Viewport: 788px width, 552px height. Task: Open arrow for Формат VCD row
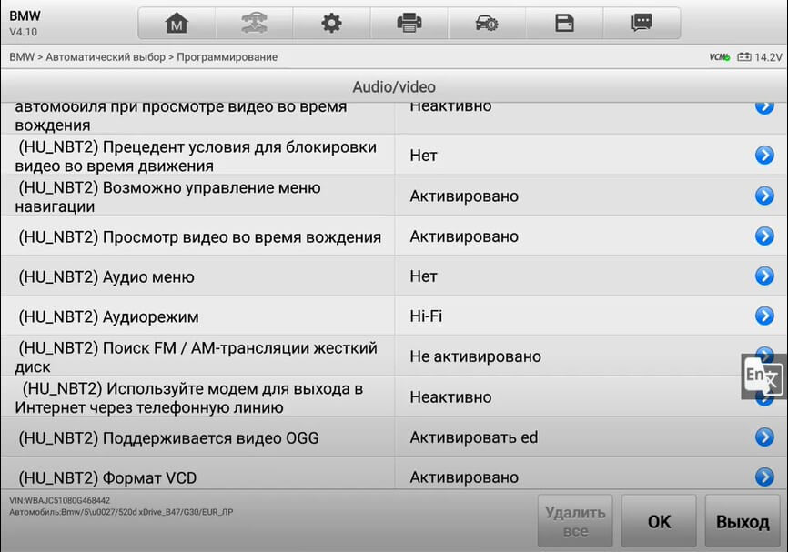(764, 477)
